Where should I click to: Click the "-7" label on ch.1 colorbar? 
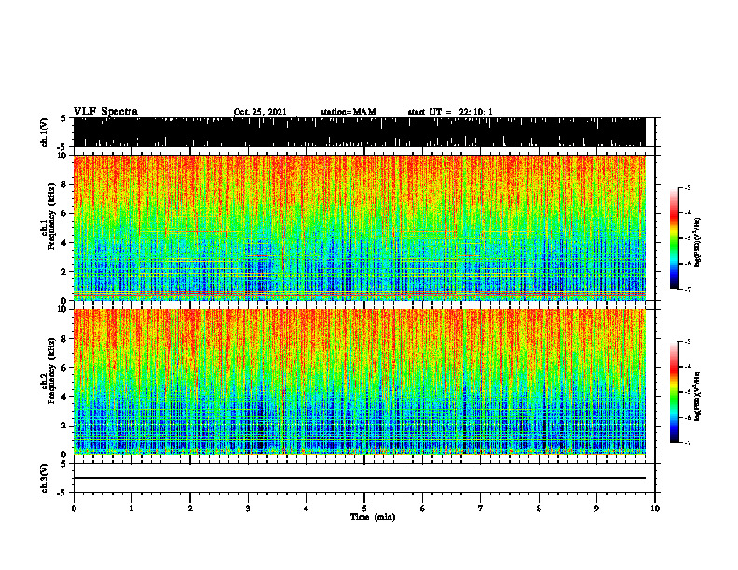pyautogui.click(x=688, y=289)
